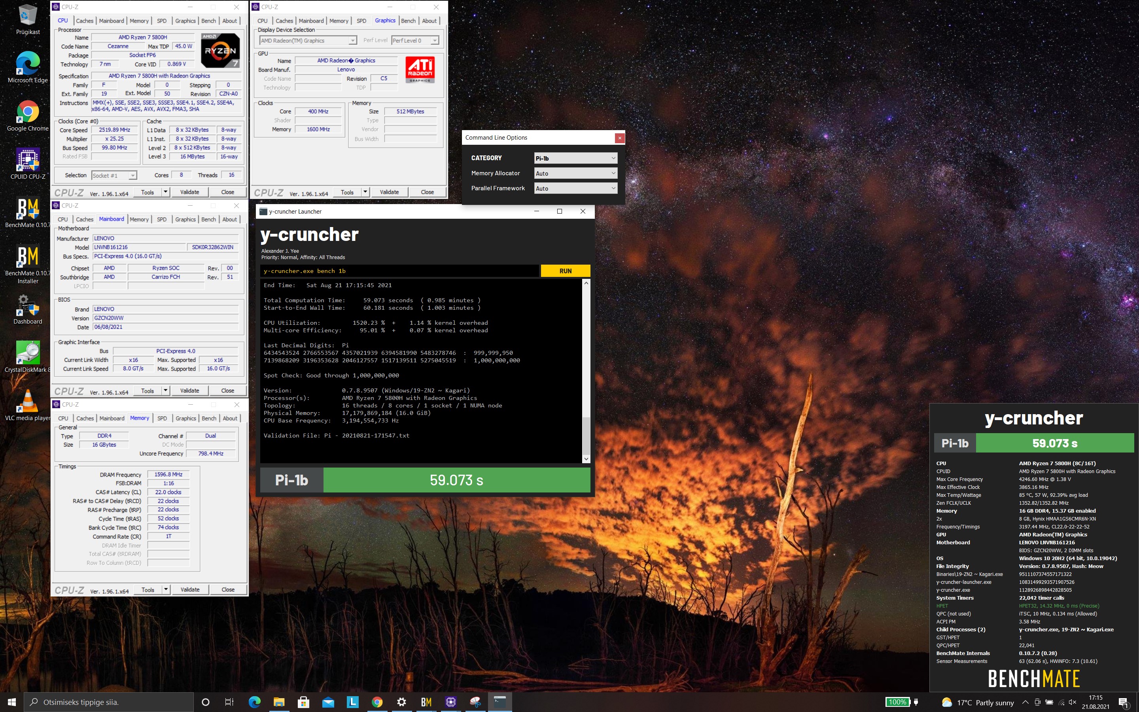Open the Prügikast recycle bin desktop icon
The width and height of the screenshot is (1139, 712).
[x=28, y=20]
